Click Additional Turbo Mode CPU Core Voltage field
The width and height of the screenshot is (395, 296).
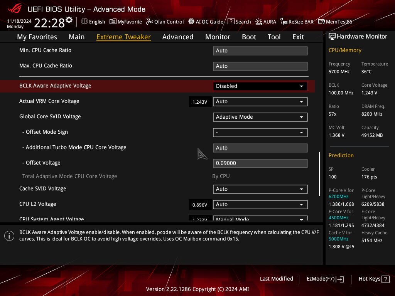coord(260,148)
